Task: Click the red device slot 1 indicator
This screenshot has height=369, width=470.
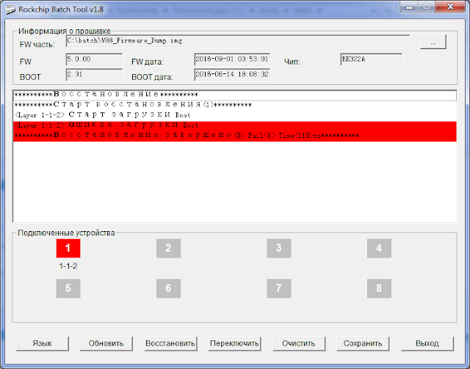Action: [68, 248]
